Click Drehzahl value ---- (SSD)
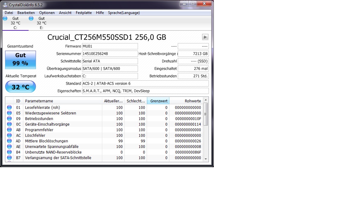This screenshot has height=201, width=358. click(x=193, y=61)
